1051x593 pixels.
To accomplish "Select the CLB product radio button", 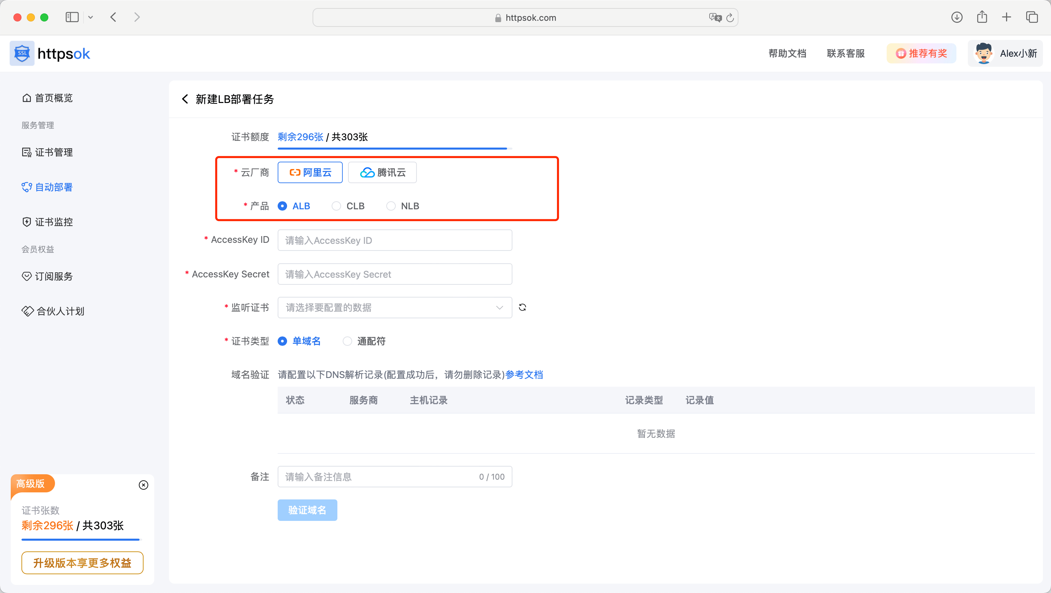I will pos(336,206).
